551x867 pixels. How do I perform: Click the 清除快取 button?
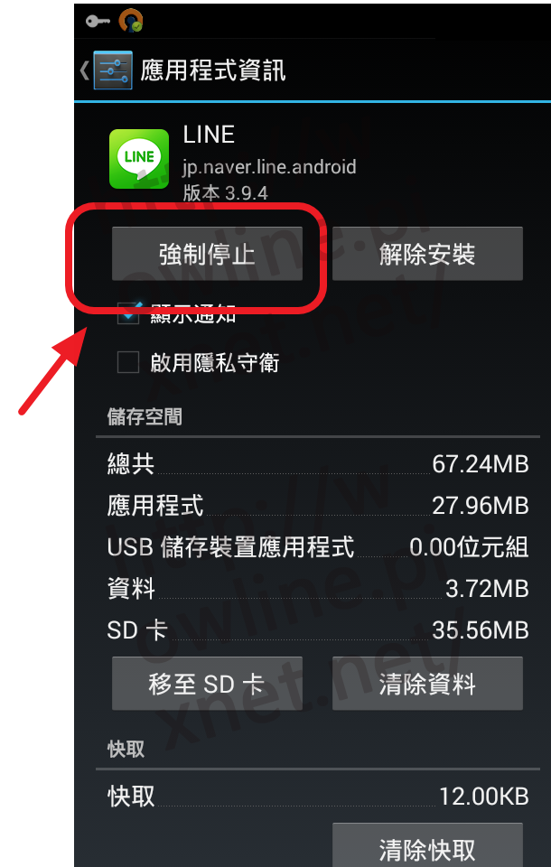(427, 846)
